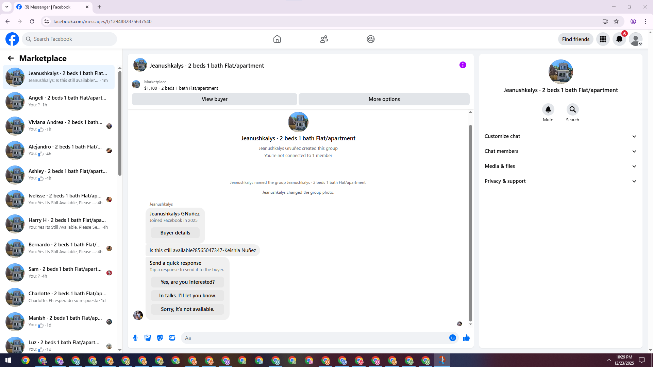Go to Facebook Home tab
Image resolution: width=653 pixels, height=367 pixels.
pos(277,39)
